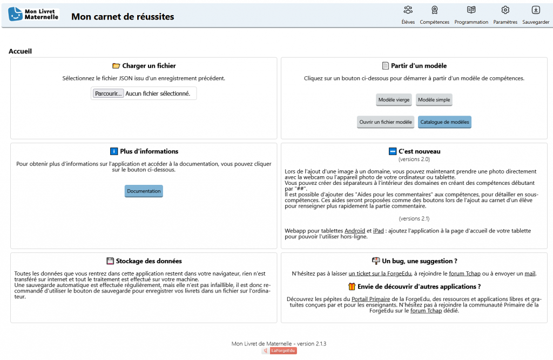Click the Sauvegarder download icon
This screenshot has width=553, height=360.
click(536, 10)
